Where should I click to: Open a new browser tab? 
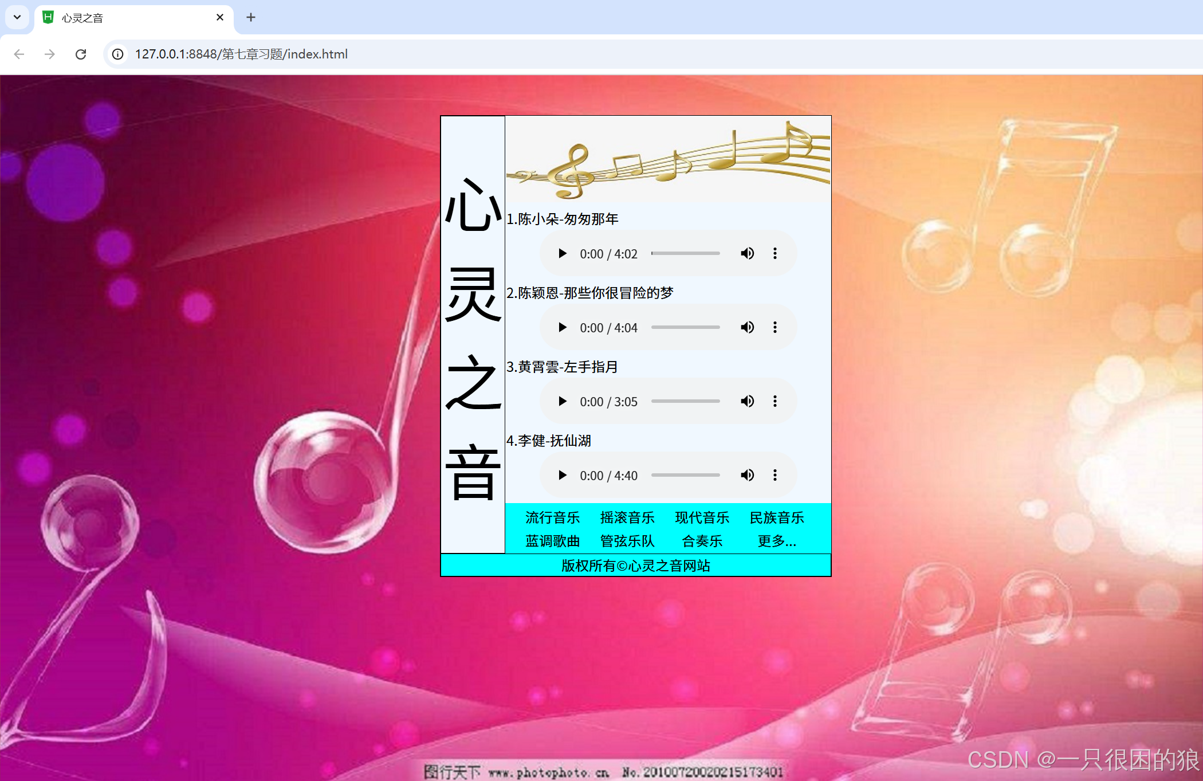pyautogui.click(x=250, y=17)
